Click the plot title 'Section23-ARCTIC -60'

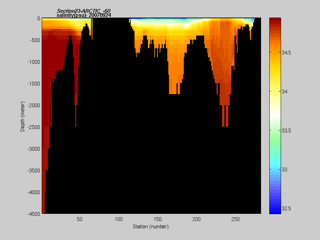pos(83,11)
